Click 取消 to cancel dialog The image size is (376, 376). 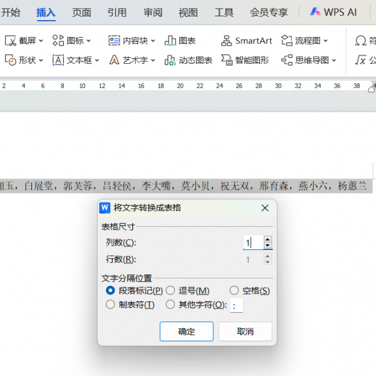pyautogui.click(x=245, y=332)
